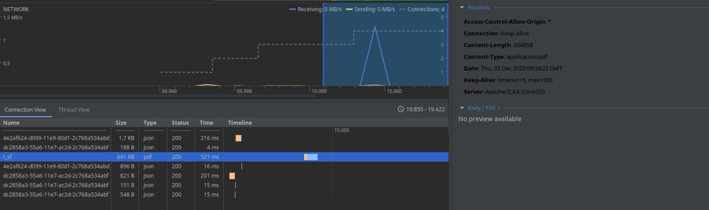The width and height of the screenshot is (709, 210).
Task: Click the 00.000 tick on the chart axis
Action: coord(169,91)
